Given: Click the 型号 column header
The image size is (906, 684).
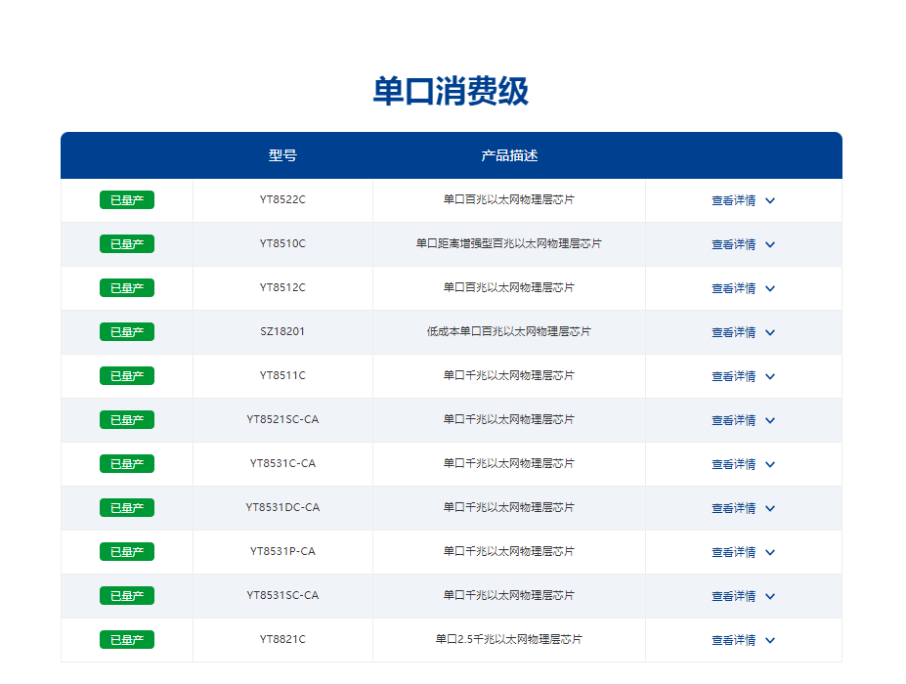Looking at the screenshot, I should pos(282,155).
